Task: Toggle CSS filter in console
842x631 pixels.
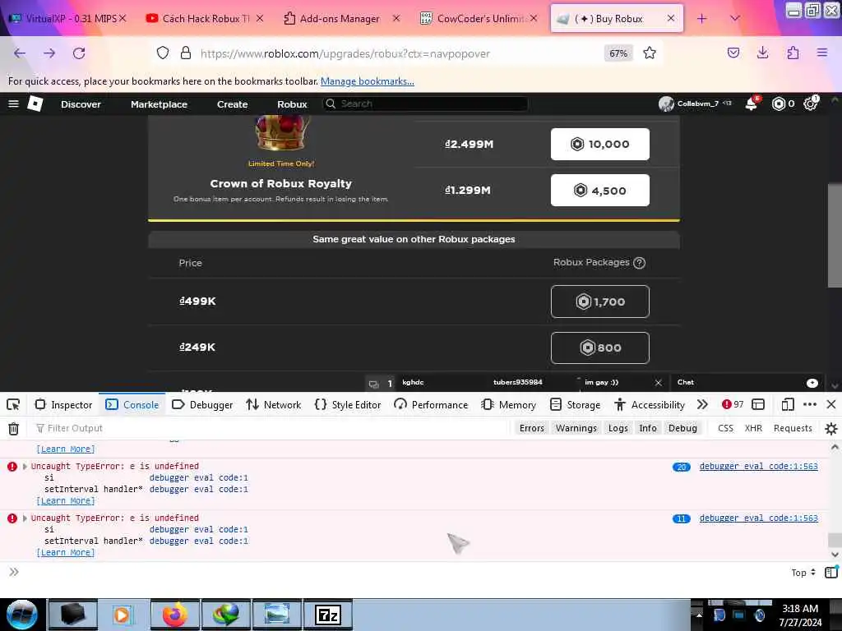Action: [x=725, y=428]
